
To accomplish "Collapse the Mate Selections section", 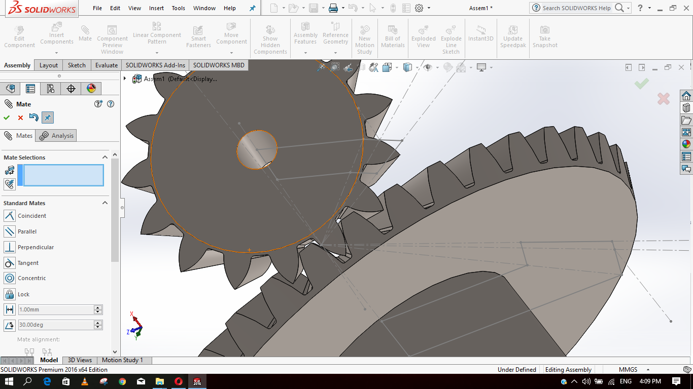I will point(105,158).
